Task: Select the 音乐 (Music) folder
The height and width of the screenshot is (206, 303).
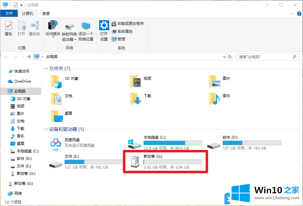Action: pyautogui.click(x=220, y=99)
